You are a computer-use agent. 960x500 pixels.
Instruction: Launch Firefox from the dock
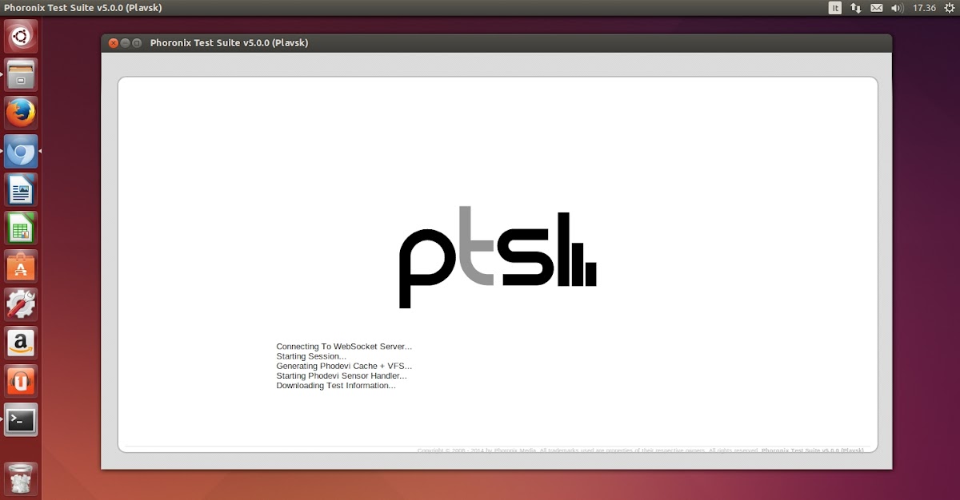(x=21, y=113)
